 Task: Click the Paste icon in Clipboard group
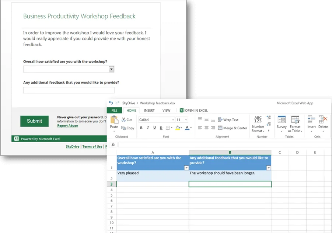(114, 121)
